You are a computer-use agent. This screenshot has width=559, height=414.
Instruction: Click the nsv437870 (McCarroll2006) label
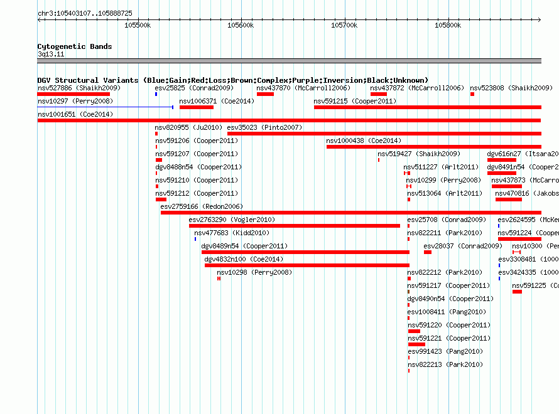tap(303, 88)
